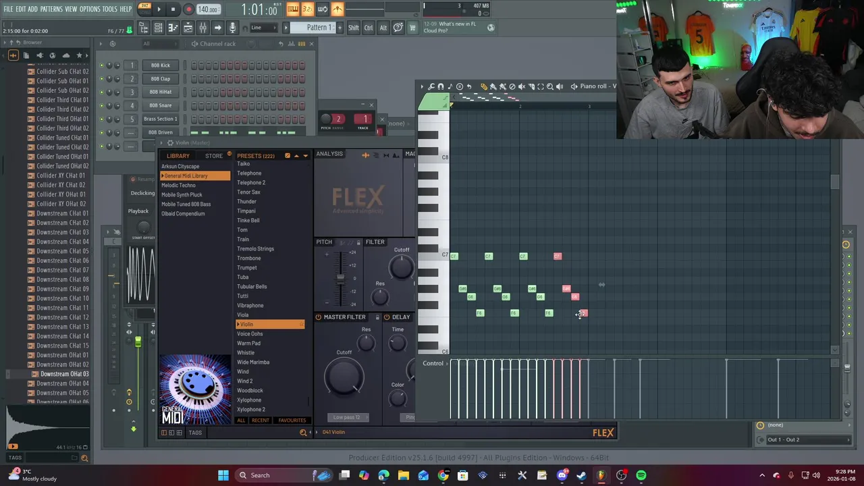Open the FLEX preset search magnifier

(x=303, y=432)
